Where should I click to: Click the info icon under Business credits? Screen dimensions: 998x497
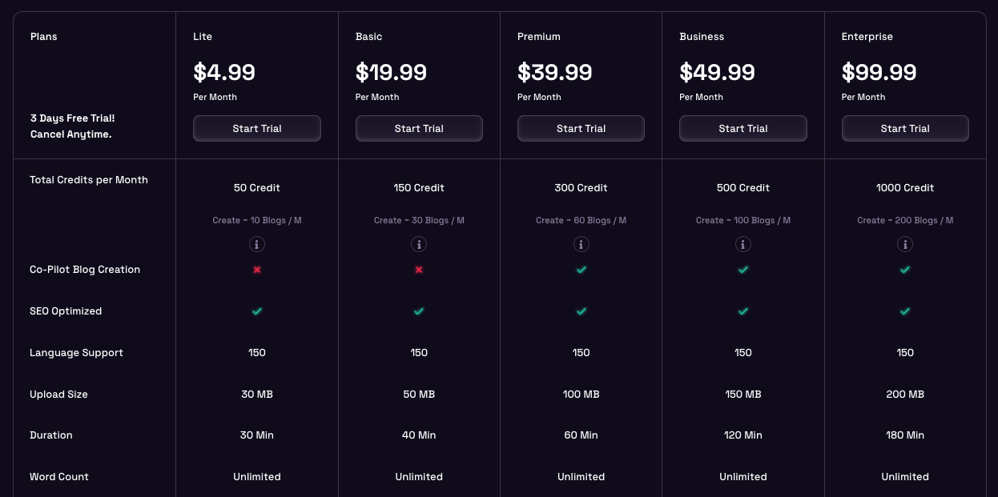pos(743,244)
